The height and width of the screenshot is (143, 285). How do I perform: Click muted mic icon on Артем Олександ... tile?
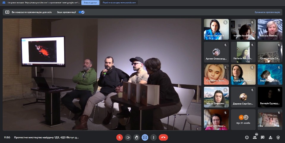pyautogui.click(x=225, y=45)
